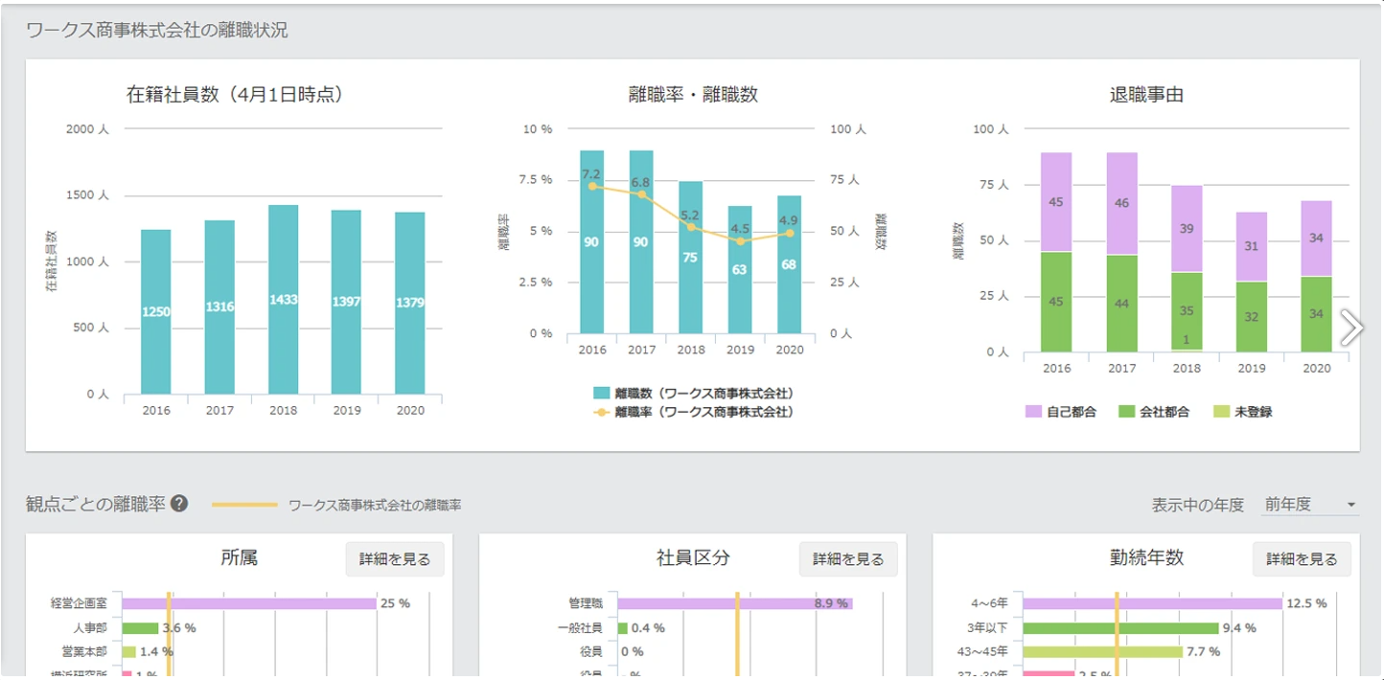Image resolution: width=1384 pixels, height=680 pixels.
Task: Open 詳細を見る for the 社員区分 panel
Action: tap(848, 559)
